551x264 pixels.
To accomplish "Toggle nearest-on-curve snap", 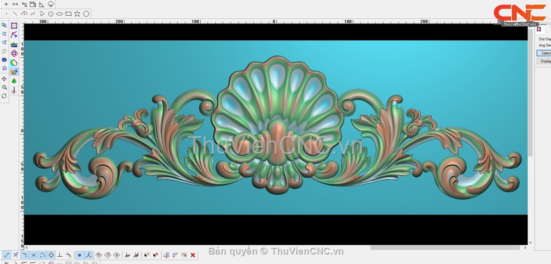I will click(68, 255).
